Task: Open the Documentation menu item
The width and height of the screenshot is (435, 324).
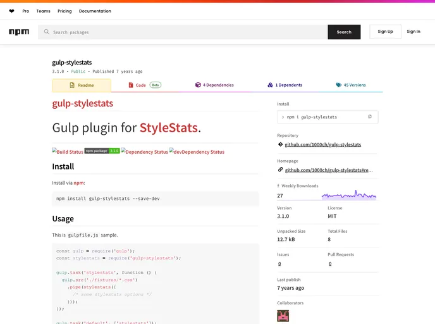Action: [x=95, y=11]
